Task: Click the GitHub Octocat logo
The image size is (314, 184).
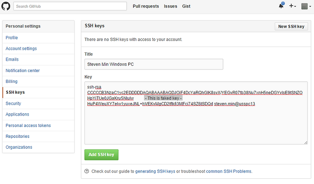Action: coord(6,6)
